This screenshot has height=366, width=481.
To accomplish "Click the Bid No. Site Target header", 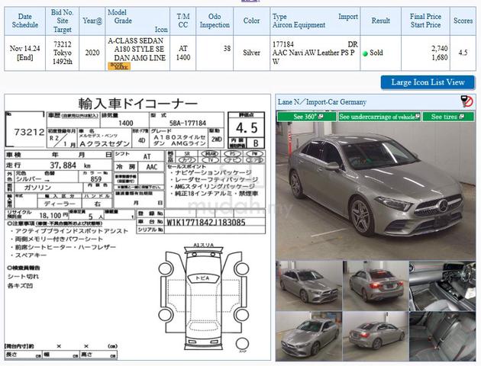I will point(63,21).
